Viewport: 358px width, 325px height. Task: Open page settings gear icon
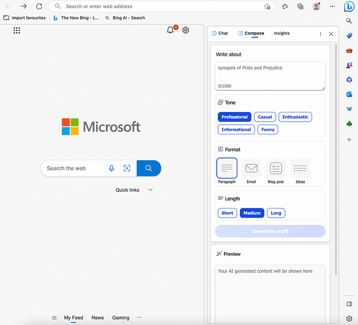point(186,30)
